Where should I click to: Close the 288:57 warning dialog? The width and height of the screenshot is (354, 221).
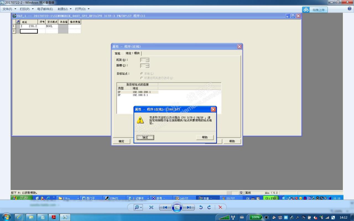(x=213, y=109)
